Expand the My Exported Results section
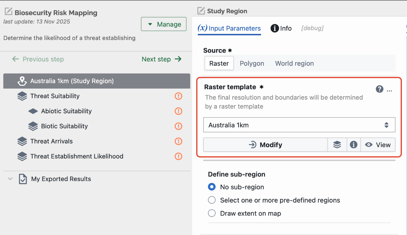Screen dimensions: 407x235 (10, 179)
